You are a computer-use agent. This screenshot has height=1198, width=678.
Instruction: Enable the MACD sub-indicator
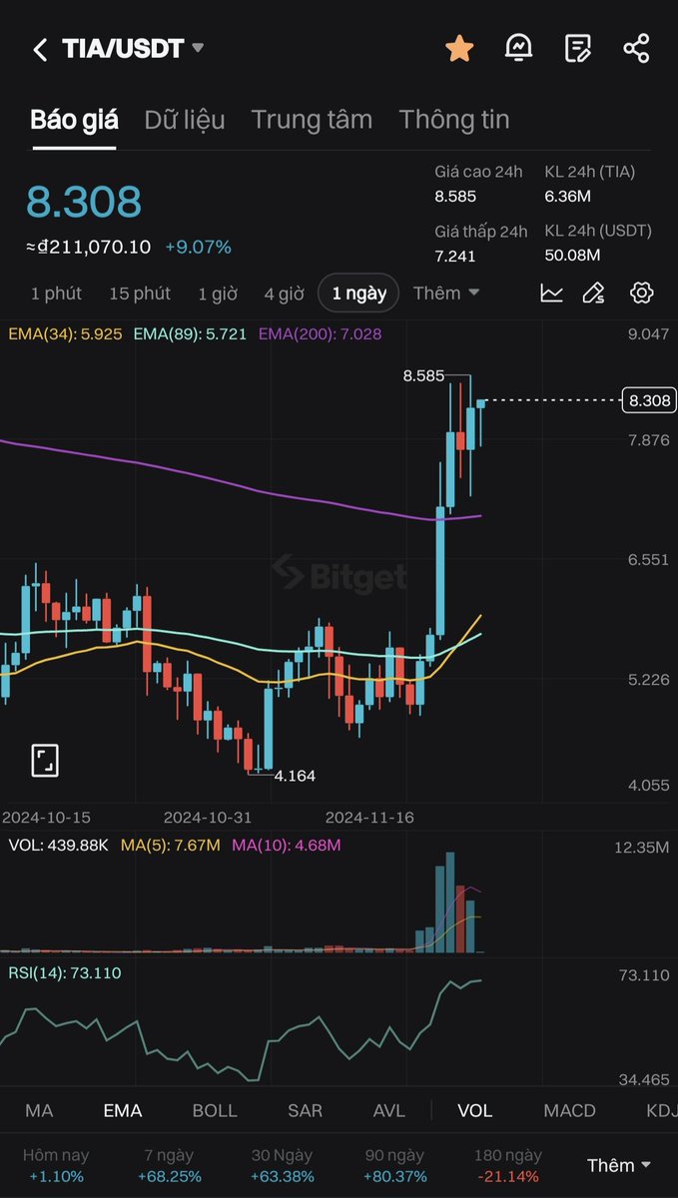(x=569, y=1110)
